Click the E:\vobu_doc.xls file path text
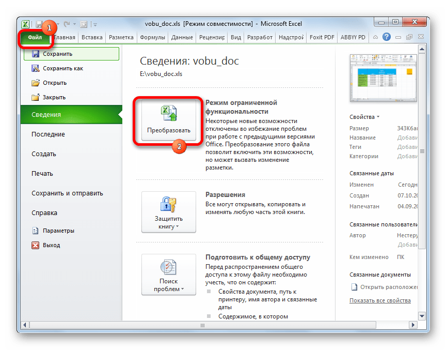This screenshot has height=350, width=447. point(161,74)
